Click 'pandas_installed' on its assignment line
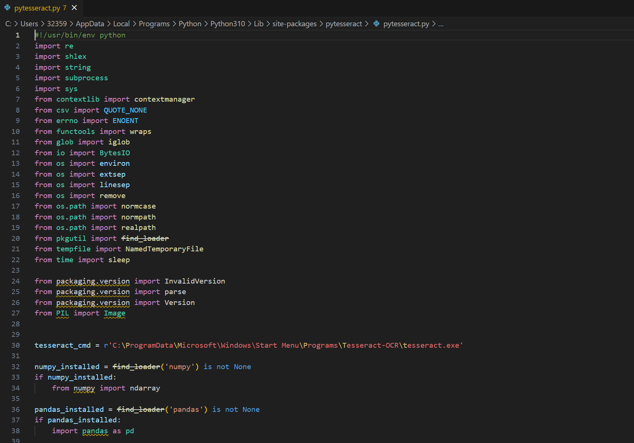Screen dimensions: 634x443 click(69, 409)
